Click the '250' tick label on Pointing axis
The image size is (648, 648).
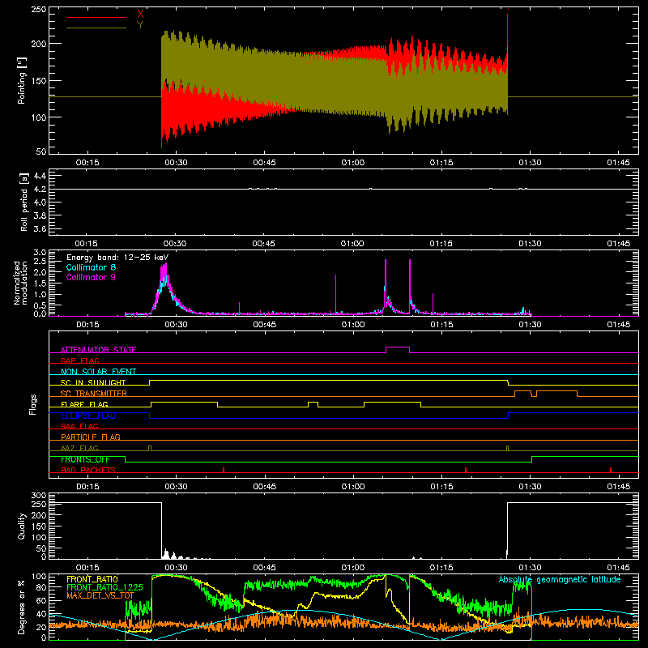pos(39,9)
